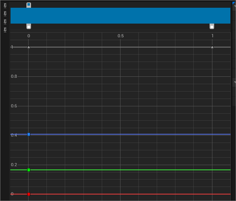
Task: Select the blue channel square keyframe
Action: click(29, 134)
